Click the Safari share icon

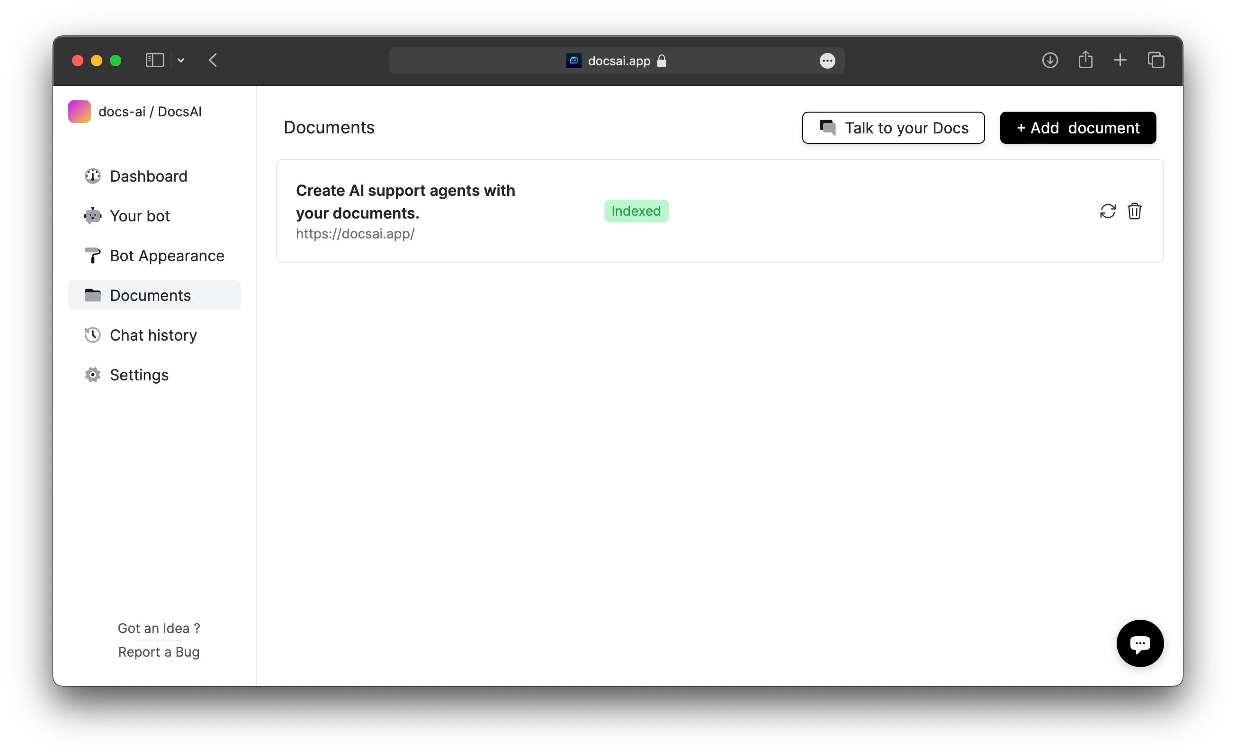[1085, 60]
